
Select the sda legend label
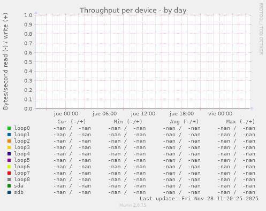[19, 186]
